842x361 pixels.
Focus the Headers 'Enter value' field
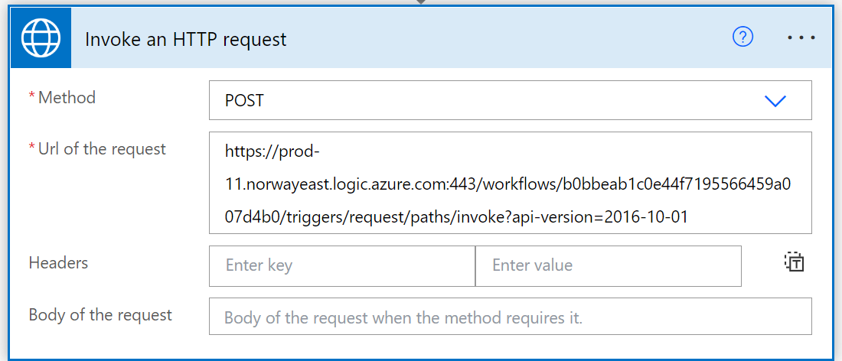(x=609, y=266)
